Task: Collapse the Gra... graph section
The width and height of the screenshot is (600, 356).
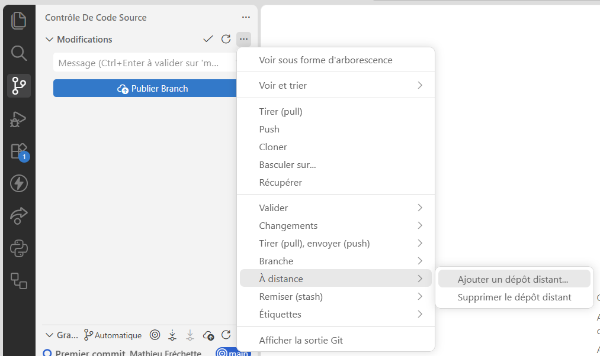Action: 49,335
